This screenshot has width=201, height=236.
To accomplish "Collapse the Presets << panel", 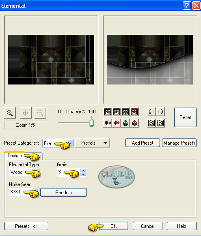I will pos(26,226).
